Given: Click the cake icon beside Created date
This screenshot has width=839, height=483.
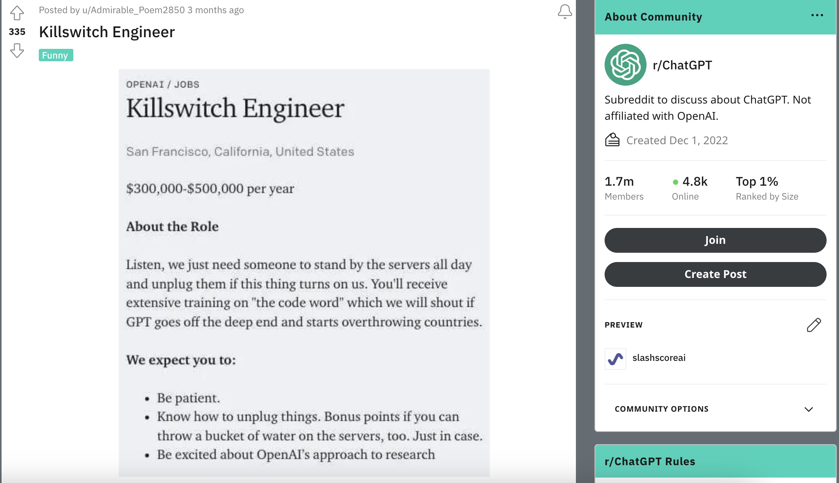Looking at the screenshot, I should pos(612,140).
